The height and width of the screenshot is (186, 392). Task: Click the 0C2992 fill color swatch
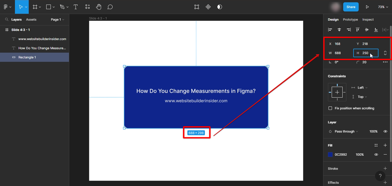330,155
